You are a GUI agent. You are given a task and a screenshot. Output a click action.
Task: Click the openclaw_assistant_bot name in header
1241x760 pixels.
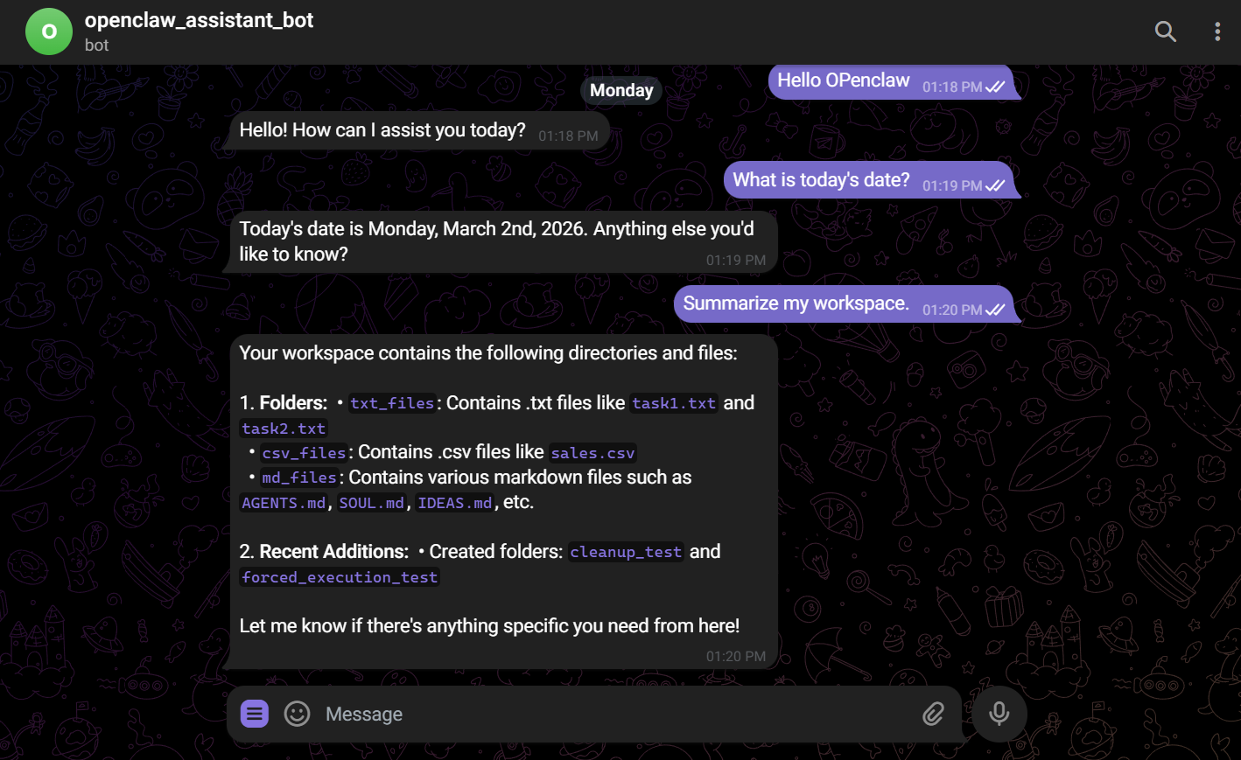(200, 20)
